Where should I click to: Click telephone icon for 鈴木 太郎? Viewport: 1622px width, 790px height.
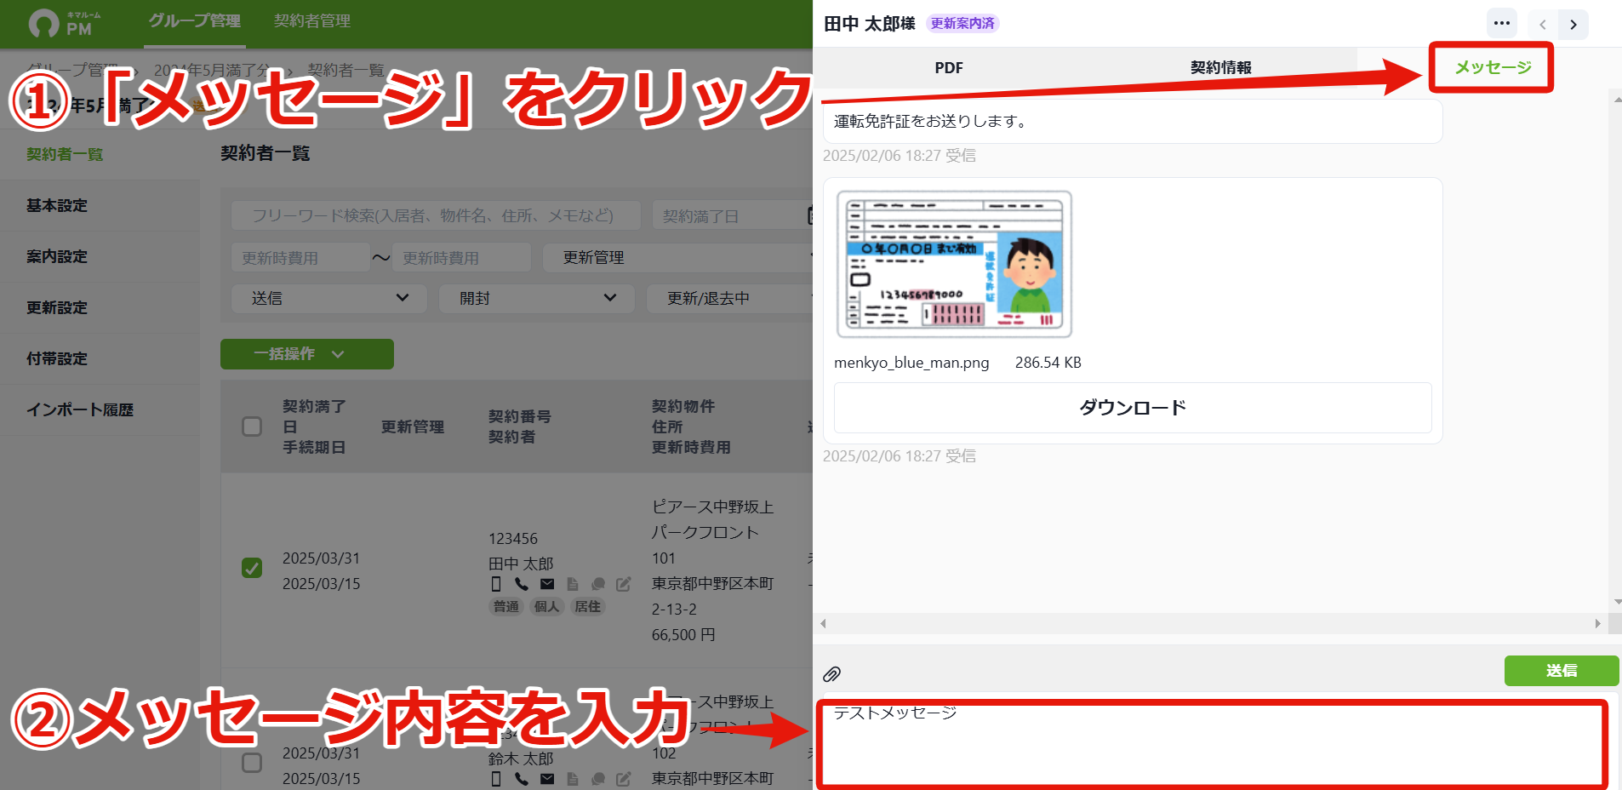(522, 779)
